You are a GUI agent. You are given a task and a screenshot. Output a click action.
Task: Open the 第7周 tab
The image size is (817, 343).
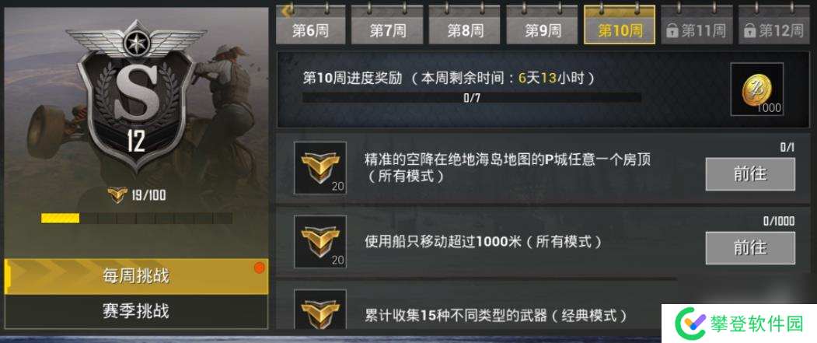[387, 25]
